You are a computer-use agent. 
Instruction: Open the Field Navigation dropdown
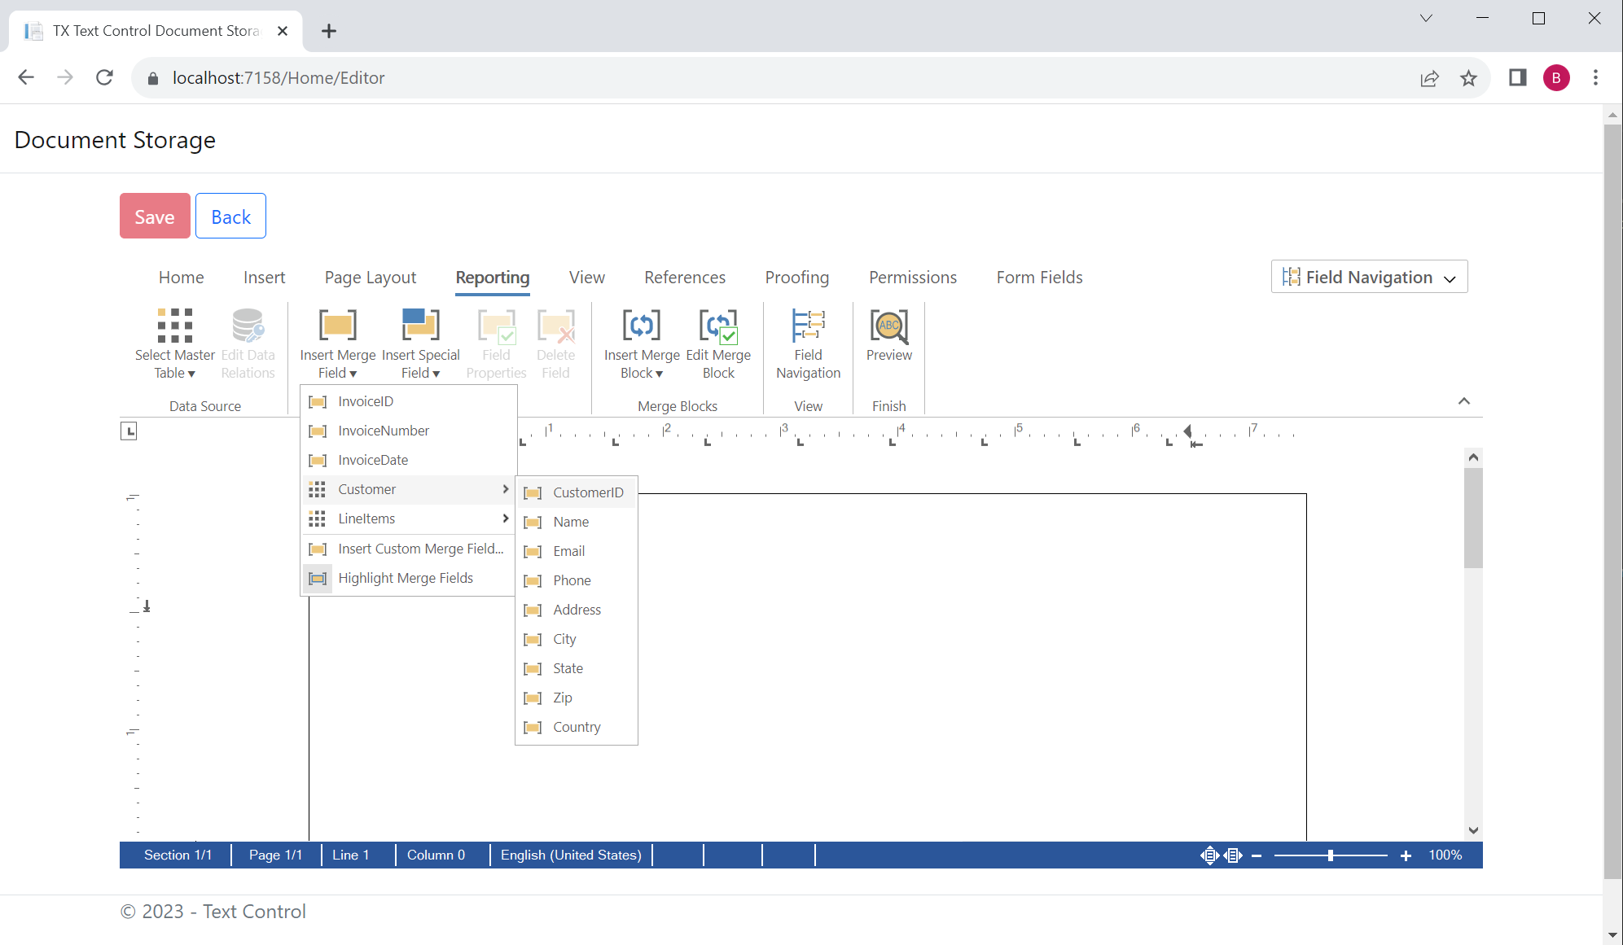click(x=1369, y=277)
